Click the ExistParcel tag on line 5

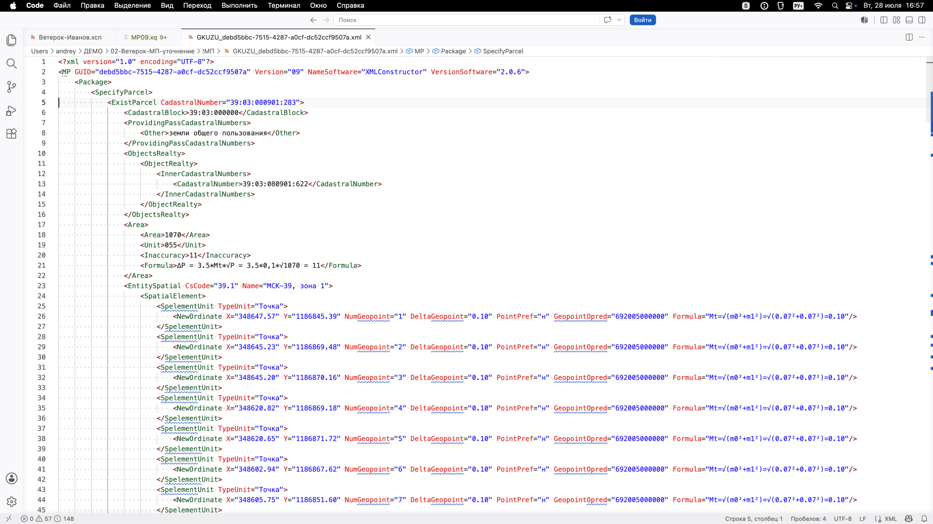point(134,102)
